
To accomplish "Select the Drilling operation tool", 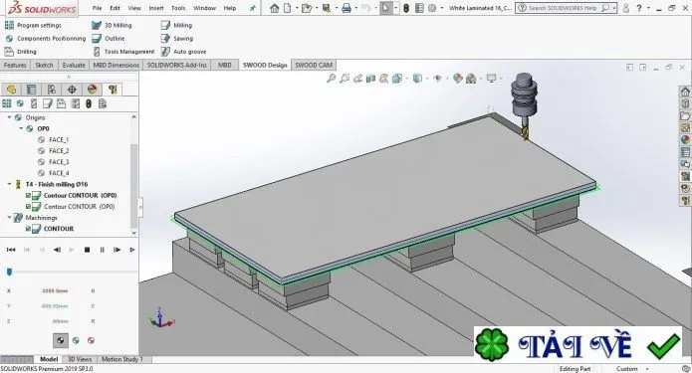I will (21, 52).
